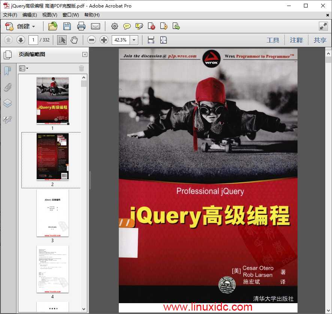This screenshot has height=314, width=332.
Task: Toggle the text Selection tool
Action: click(62, 40)
